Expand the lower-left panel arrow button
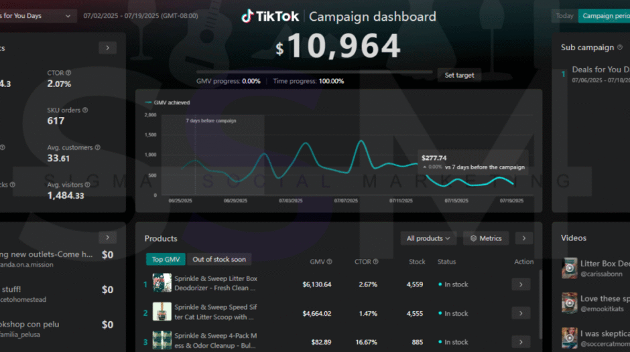630x352 pixels. pyautogui.click(x=108, y=237)
